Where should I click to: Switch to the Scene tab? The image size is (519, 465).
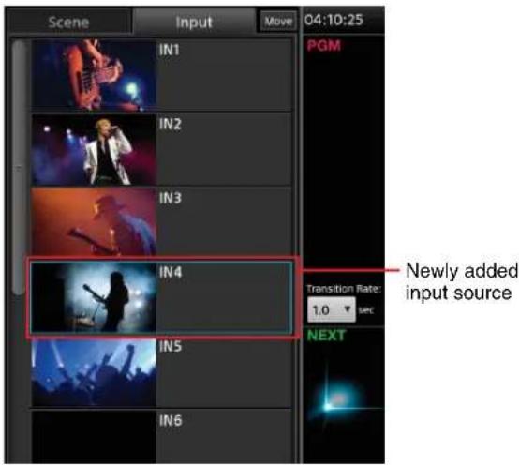coord(68,22)
